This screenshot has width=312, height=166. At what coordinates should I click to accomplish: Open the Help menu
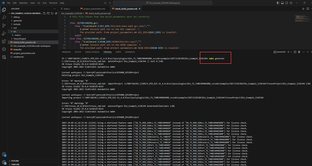(x=62, y=3)
